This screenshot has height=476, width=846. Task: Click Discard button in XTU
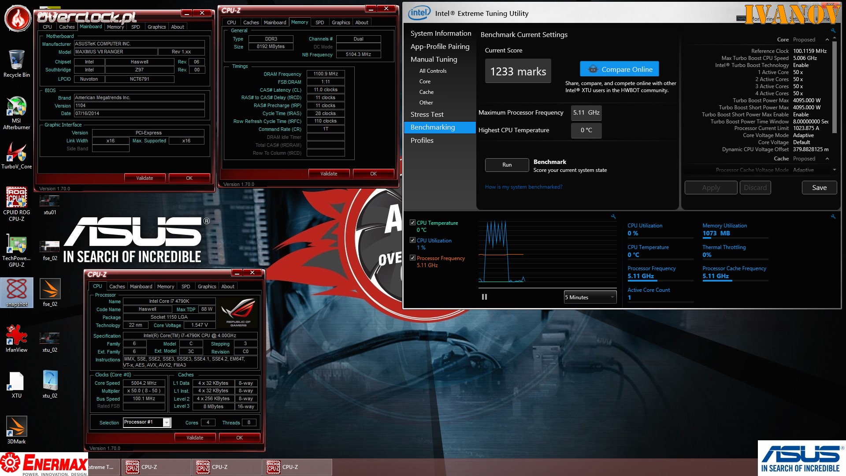pos(755,188)
